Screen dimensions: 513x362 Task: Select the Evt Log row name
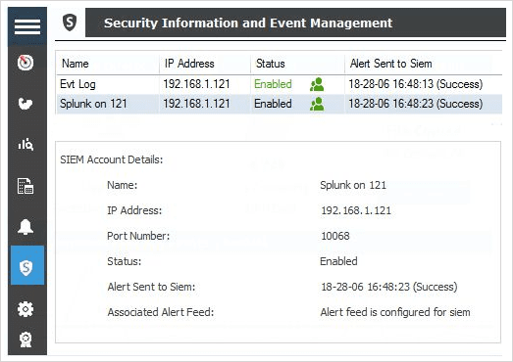click(x=77, y=84)
